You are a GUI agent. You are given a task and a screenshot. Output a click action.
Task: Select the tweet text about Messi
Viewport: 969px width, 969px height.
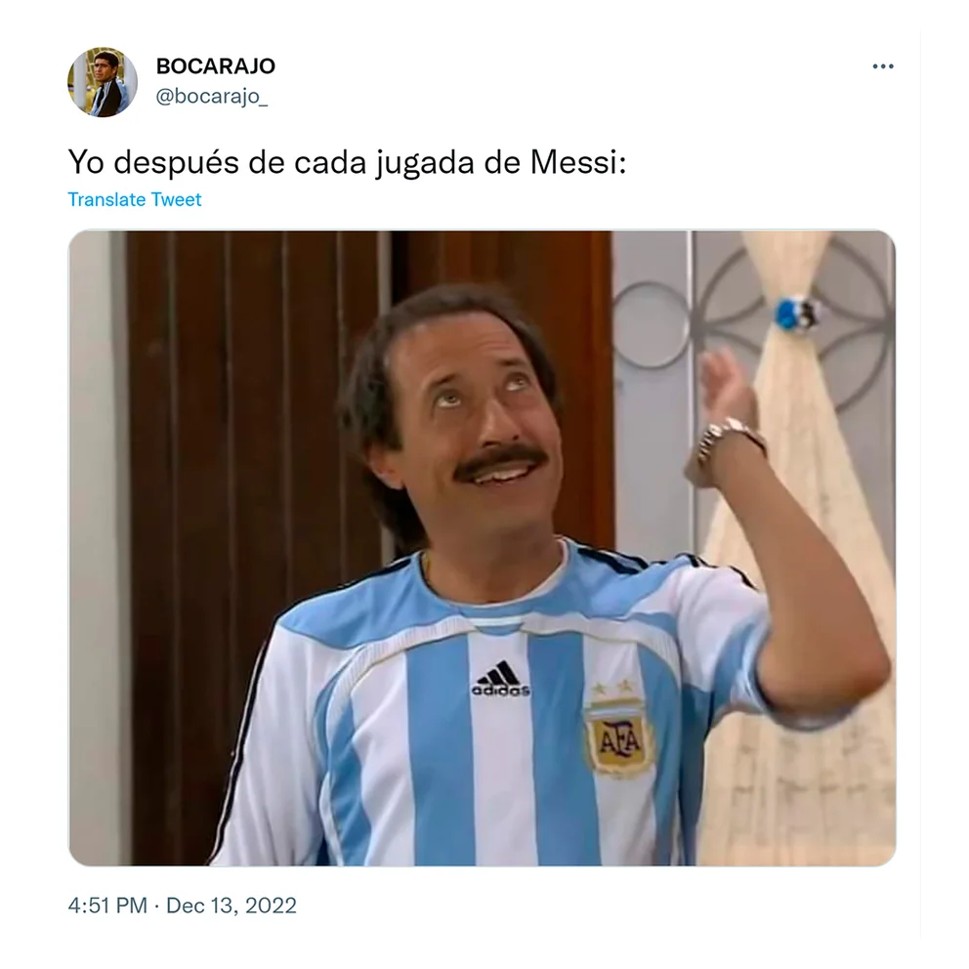pos(347,162)
